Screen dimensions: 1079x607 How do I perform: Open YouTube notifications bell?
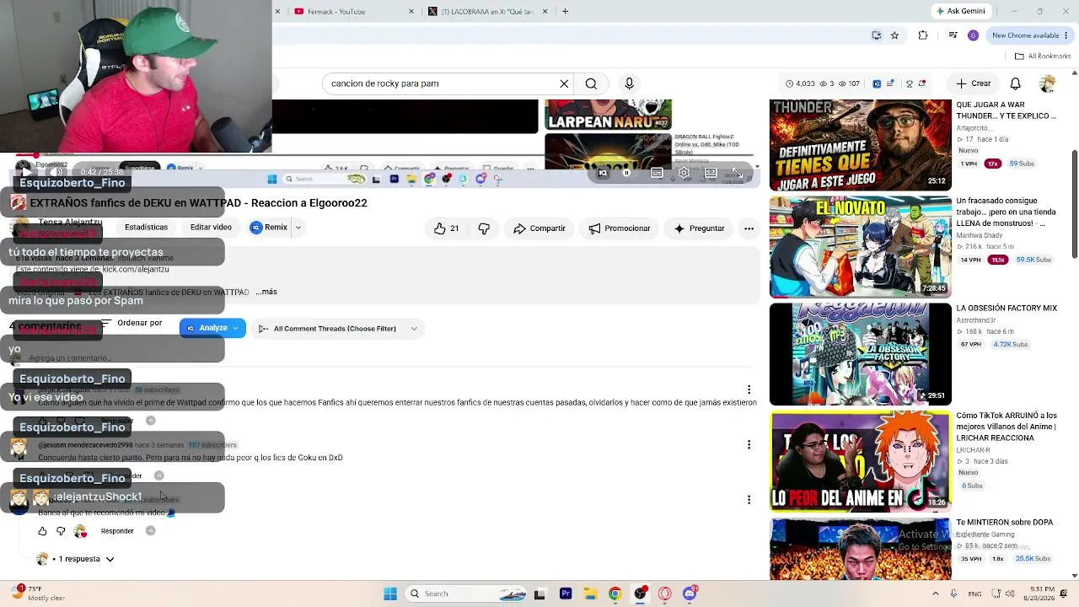click(1016, 83)
